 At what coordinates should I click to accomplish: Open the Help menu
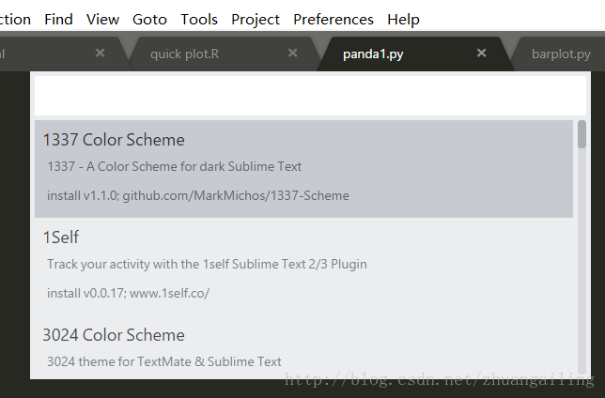403,20
